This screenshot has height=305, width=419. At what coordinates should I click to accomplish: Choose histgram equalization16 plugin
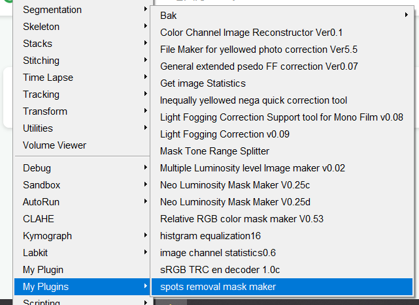point(210,236)
